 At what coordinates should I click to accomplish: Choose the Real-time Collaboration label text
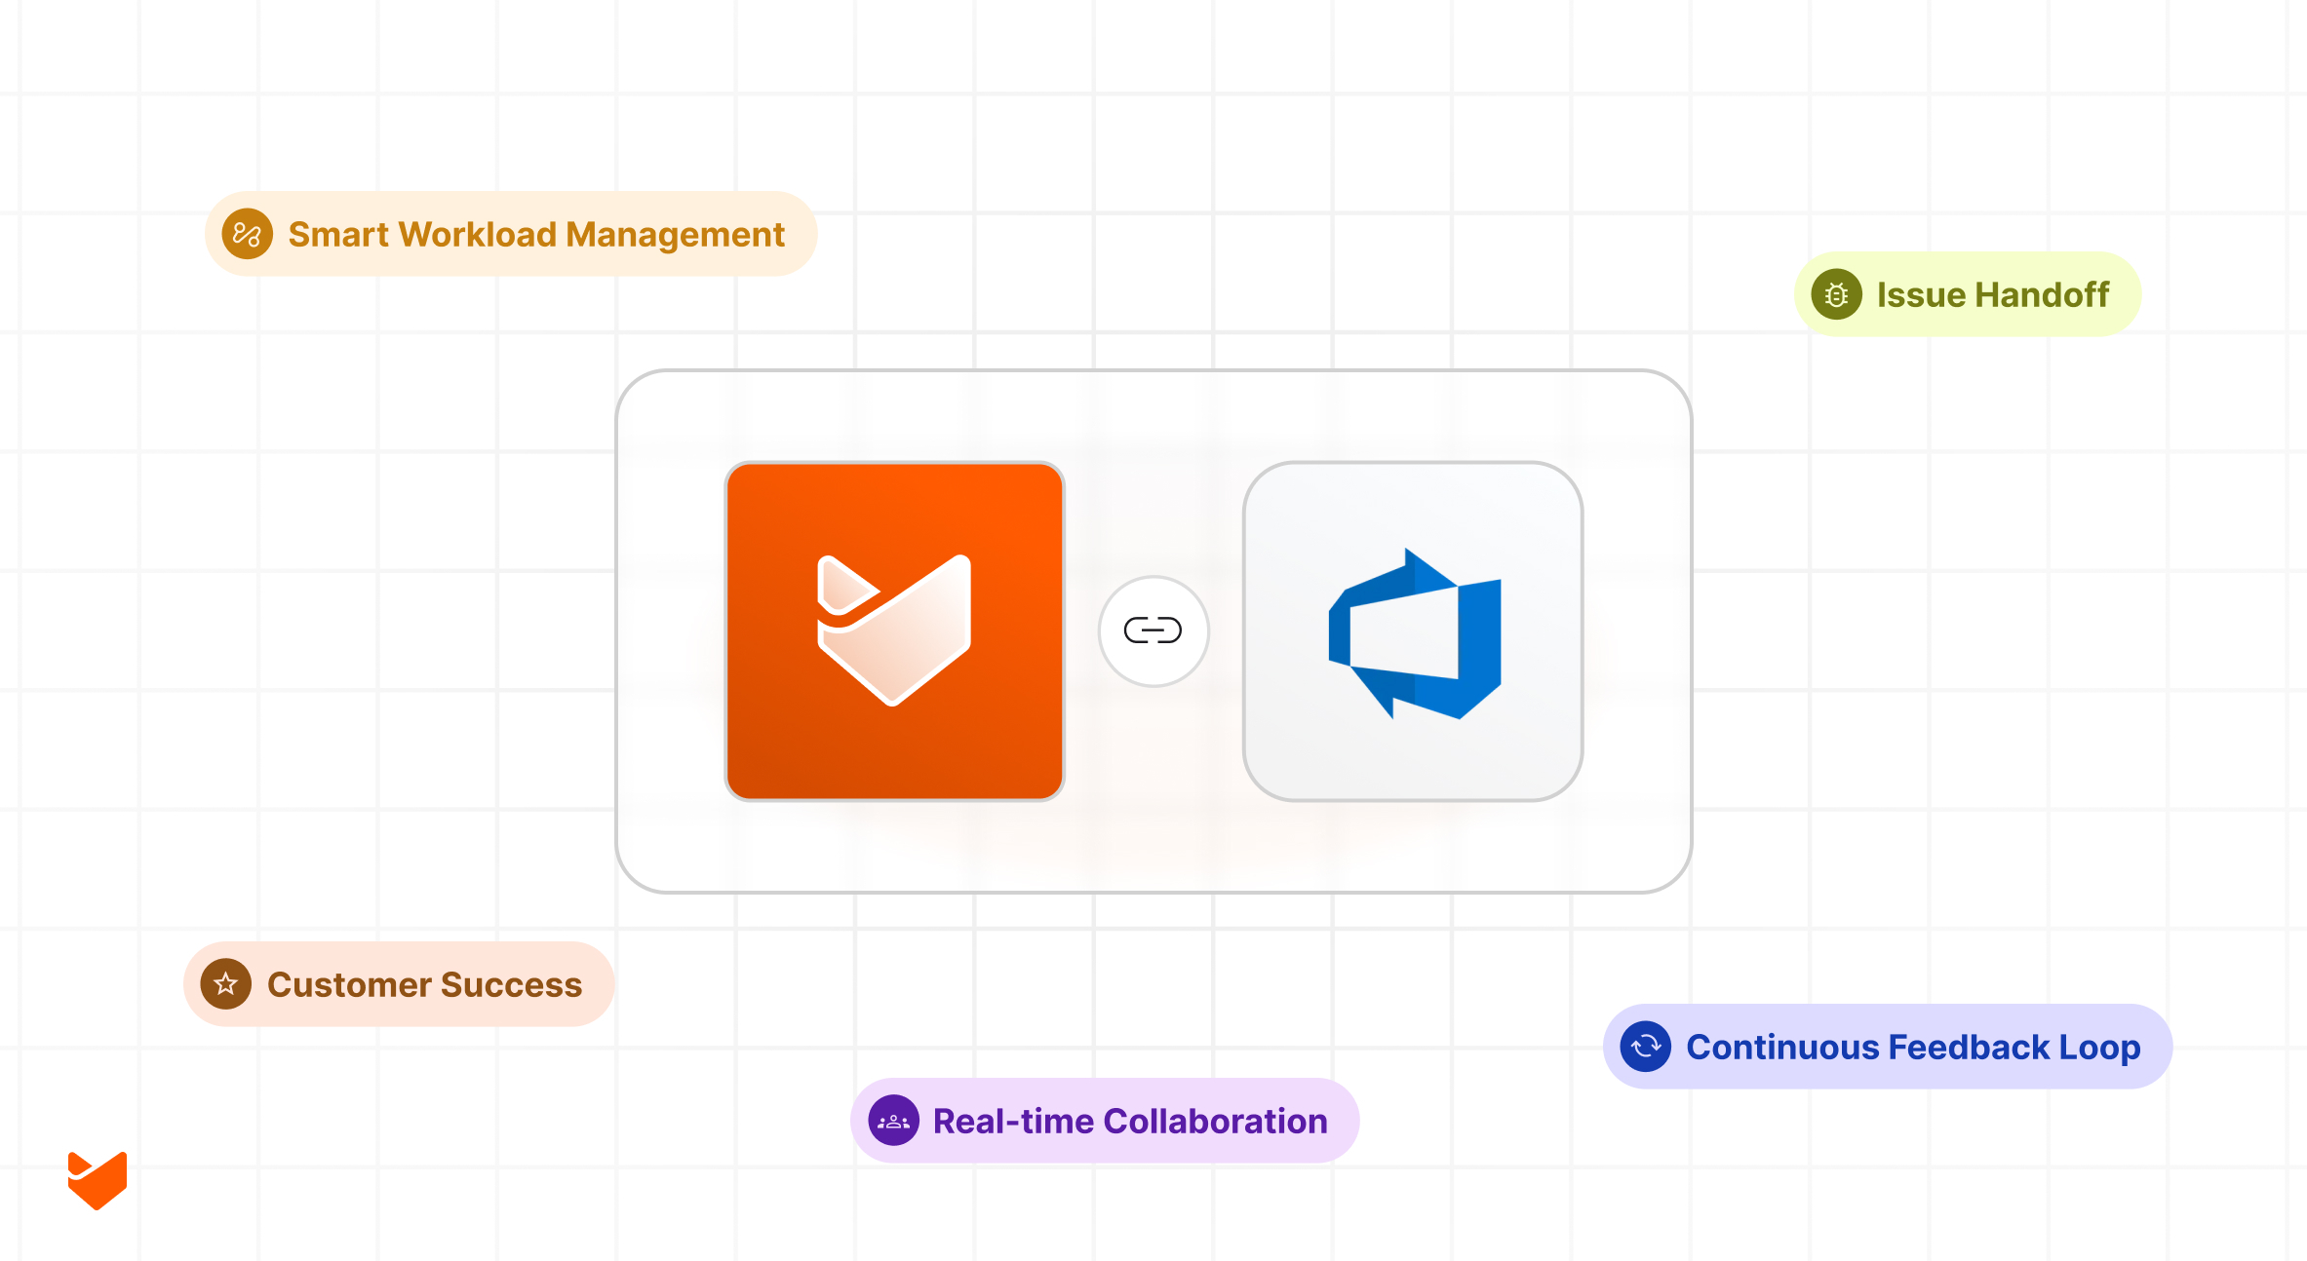click(1130, 1121)
